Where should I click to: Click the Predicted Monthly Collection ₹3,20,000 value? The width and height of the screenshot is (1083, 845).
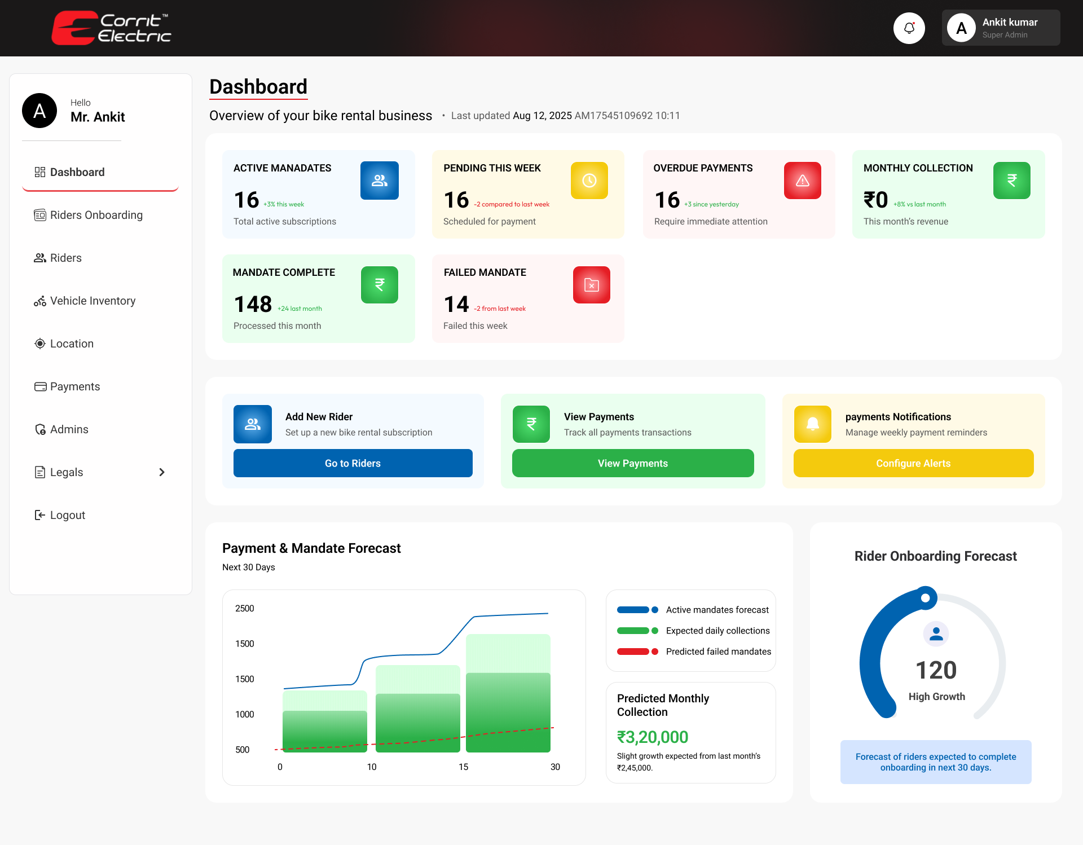653,737
